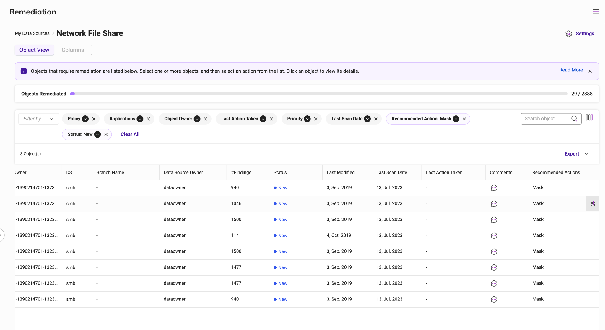605x330 pixels.
Task: Click Clear All filters
Action: pos(130,134)
